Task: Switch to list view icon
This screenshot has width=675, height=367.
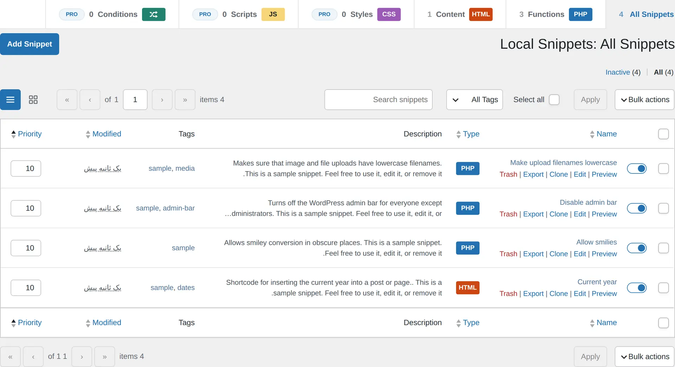Action: point(10,100)
